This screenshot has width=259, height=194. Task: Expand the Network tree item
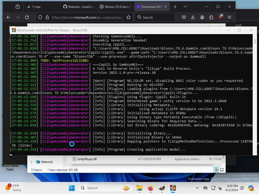(31, 162)
